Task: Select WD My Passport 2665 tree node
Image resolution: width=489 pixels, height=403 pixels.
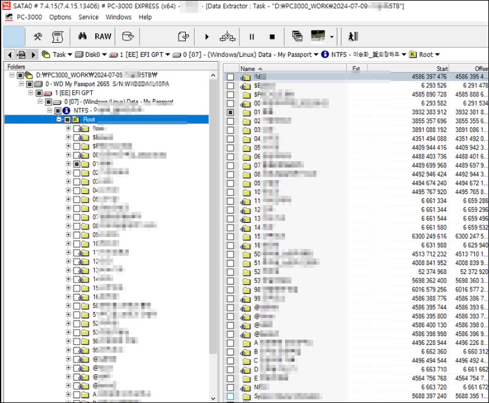Action: tap(108, 84)
